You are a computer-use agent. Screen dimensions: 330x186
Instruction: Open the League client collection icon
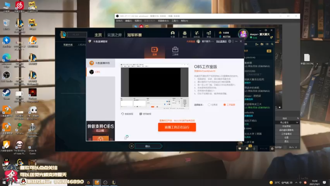(184, 34)
